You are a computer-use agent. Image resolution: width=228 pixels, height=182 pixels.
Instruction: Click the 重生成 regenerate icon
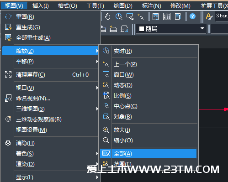(x=8, y=27)
